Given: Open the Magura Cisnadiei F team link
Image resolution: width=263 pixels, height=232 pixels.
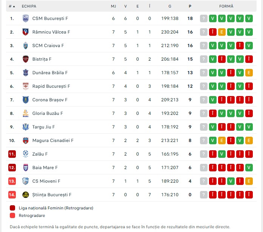Looking at the screenshot, I should pyautogui.click(x=53, y=140).
